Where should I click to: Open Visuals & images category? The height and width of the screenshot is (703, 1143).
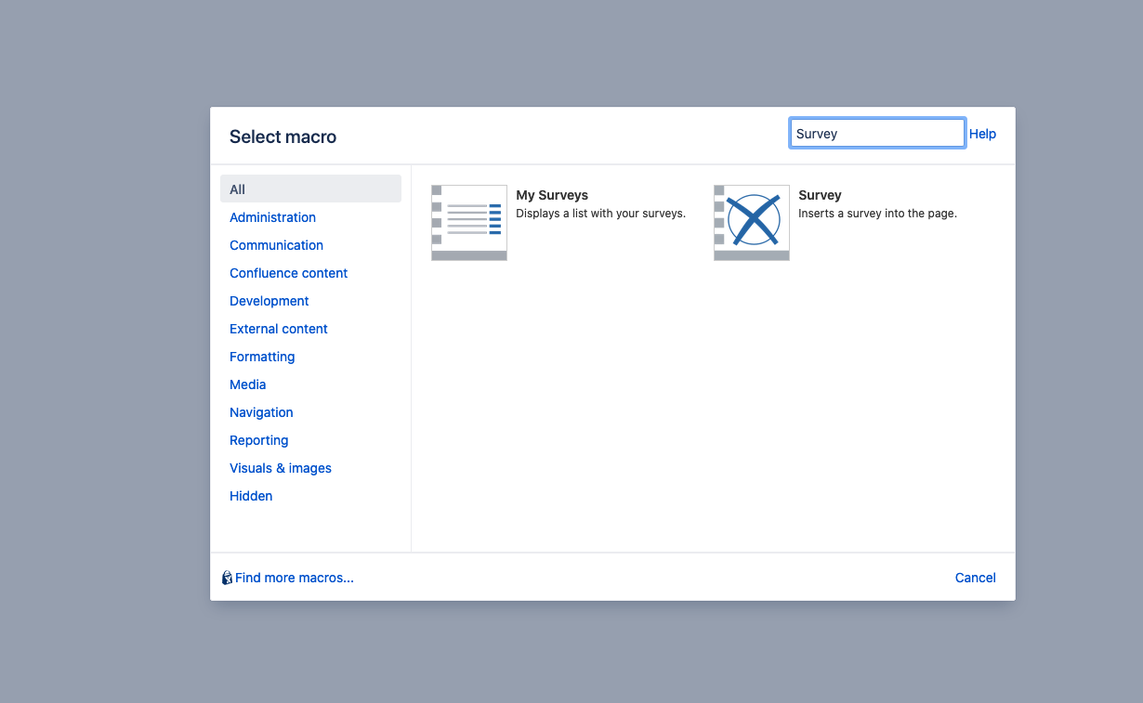280,468
